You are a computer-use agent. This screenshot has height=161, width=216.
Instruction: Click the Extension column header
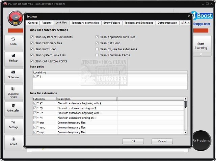pyautogui.click(x=45, y=99)
